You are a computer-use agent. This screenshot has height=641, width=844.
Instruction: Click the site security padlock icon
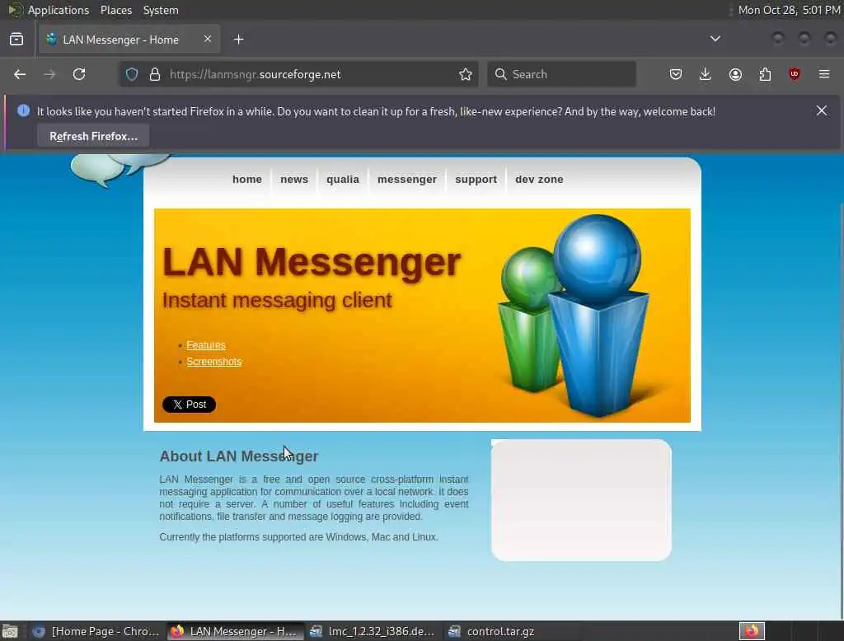tap(155, 74)
